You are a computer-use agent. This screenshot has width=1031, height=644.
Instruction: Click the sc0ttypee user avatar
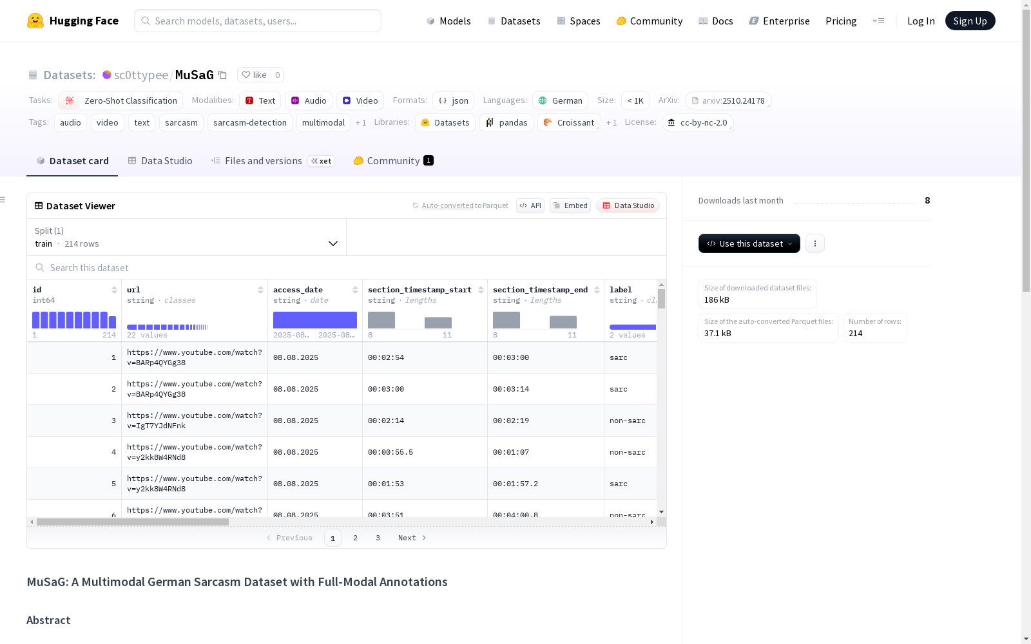tap(107, 75)
